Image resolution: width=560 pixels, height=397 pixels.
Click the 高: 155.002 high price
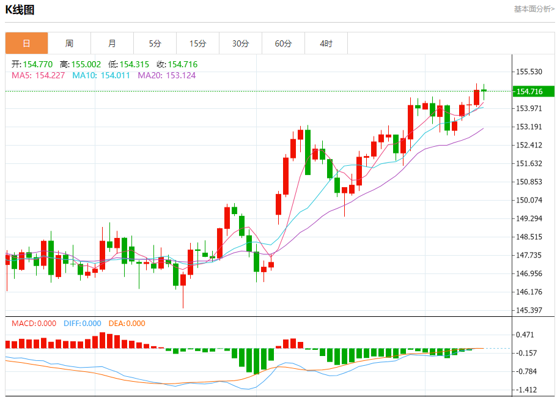80,64
